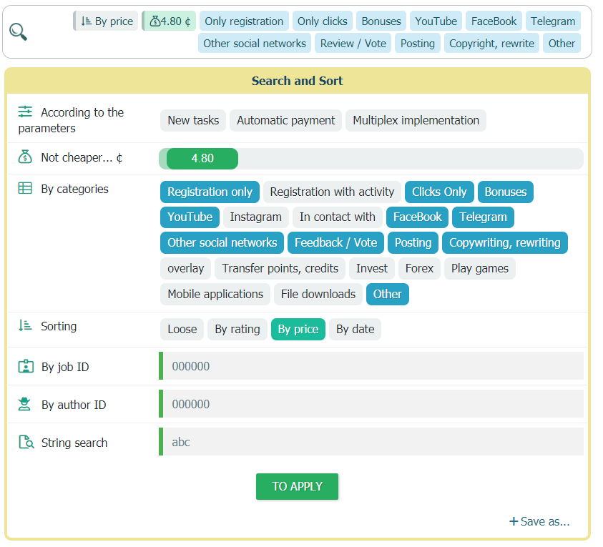Deselect Telegram in By categories
603x547 pixels.
(x=483, y=217)
